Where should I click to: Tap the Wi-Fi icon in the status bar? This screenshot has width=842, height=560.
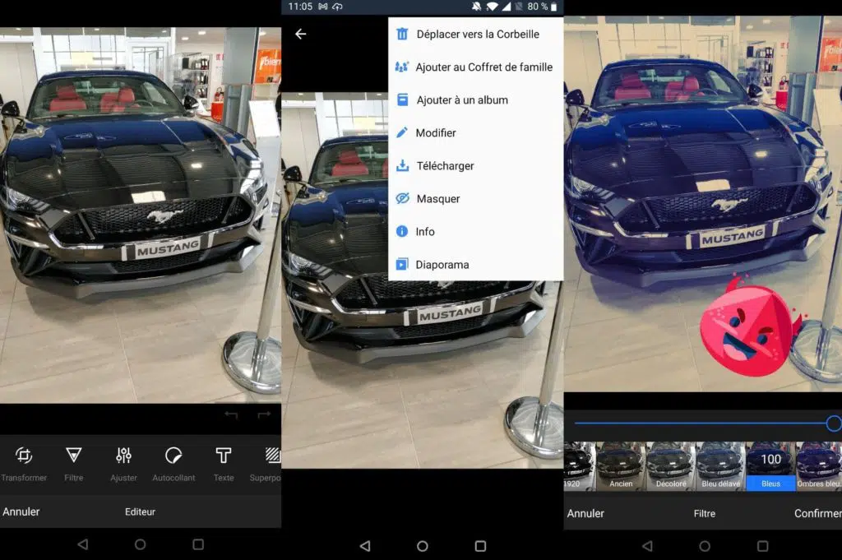[492, 7]
